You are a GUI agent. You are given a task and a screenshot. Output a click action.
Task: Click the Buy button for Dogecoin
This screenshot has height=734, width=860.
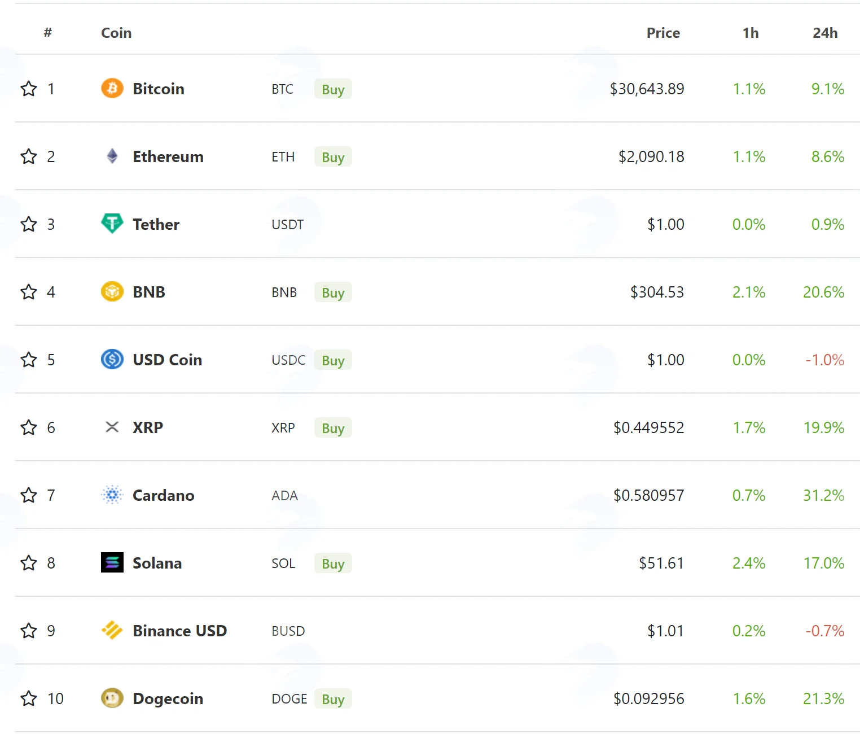(x=333, y=699)
